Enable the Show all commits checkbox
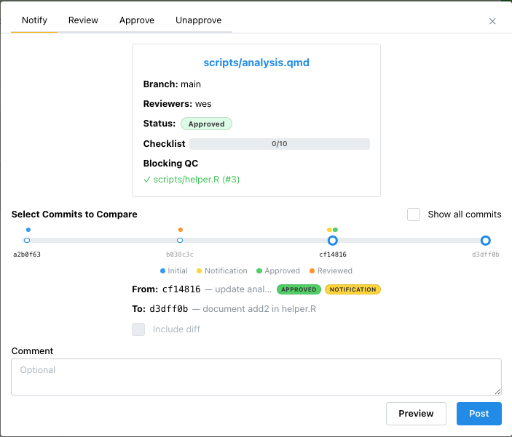Viewport: 512px width, 437px height. pyautogui.click(x=414, y=215)
